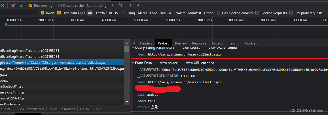Close the request details panel with X
The width and height of the screenshot is (328, 115).
[134, 43]
